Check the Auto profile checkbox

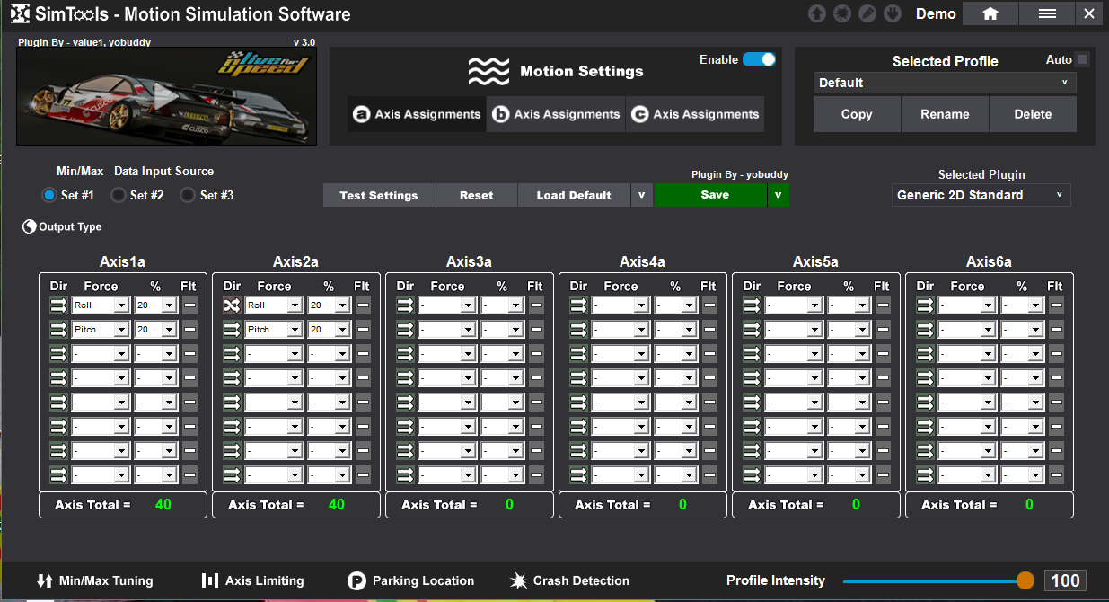(1082, 59)
